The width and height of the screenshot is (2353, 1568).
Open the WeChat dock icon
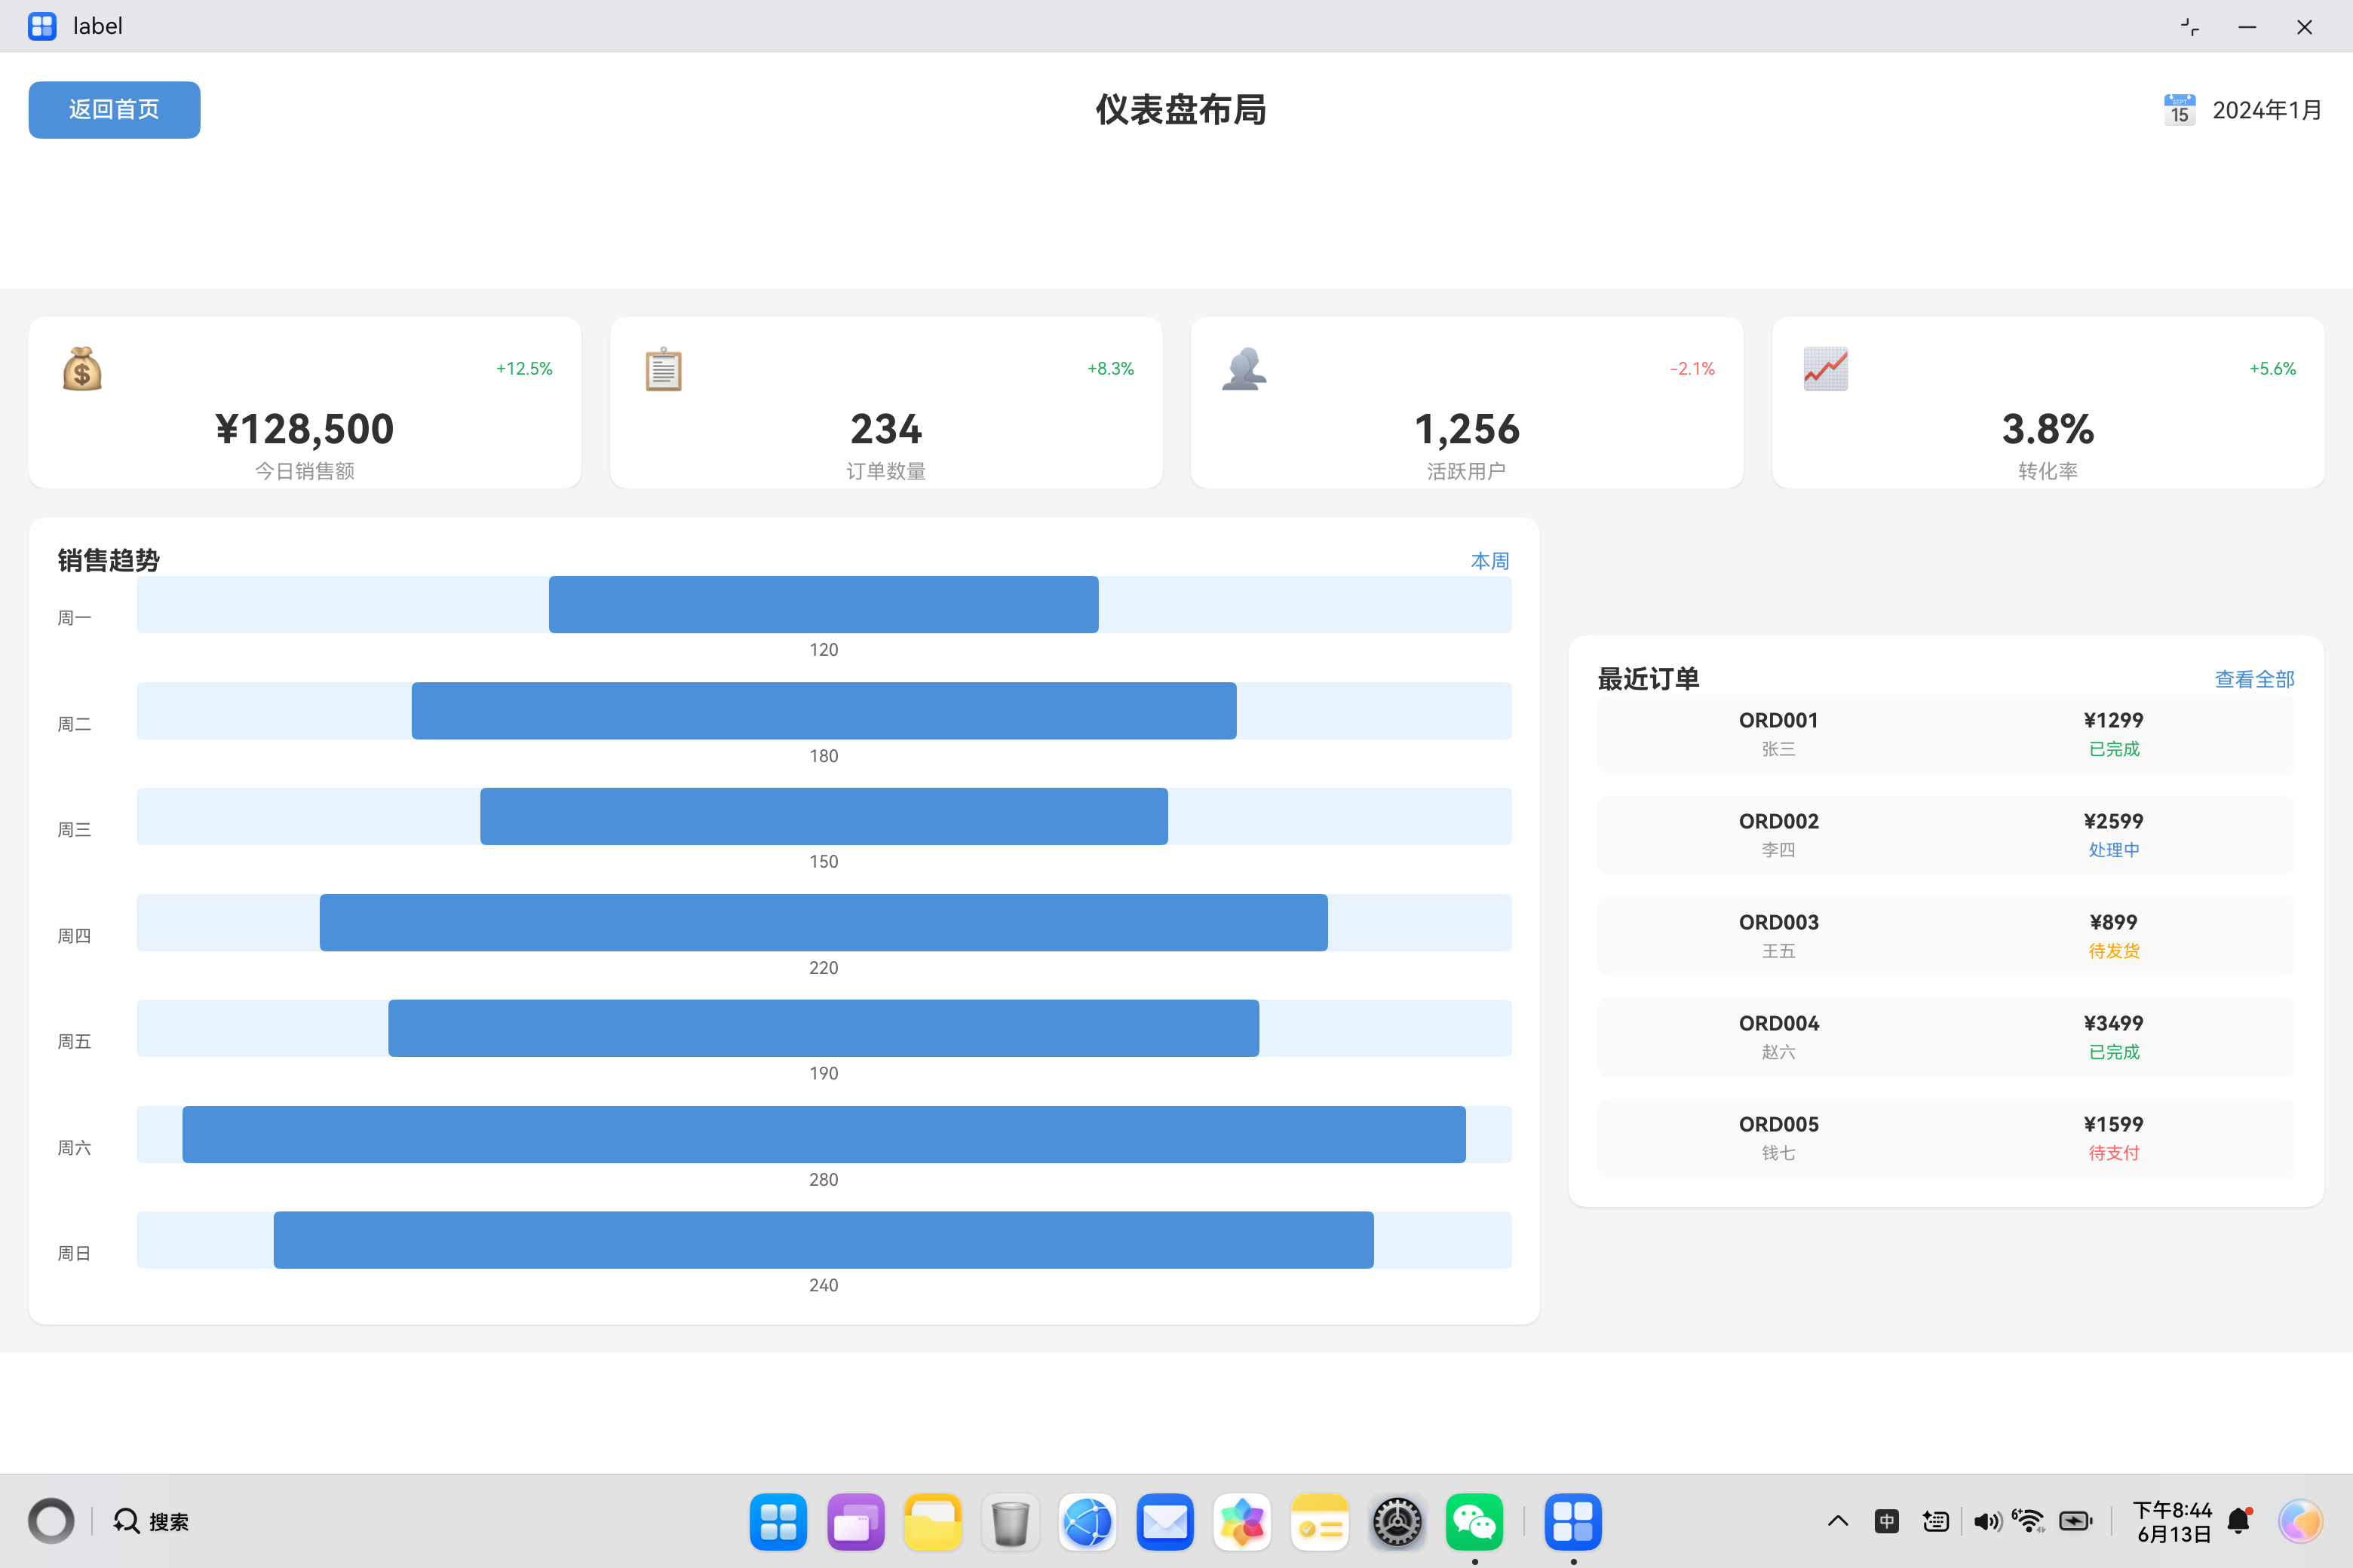coord(1474,1521)
